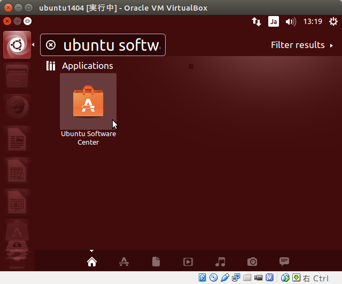Open Files manager from launcher
Image resolution: width=342 pixels, height=284 pixels.
pyautogui.click(x=17, y=76)
